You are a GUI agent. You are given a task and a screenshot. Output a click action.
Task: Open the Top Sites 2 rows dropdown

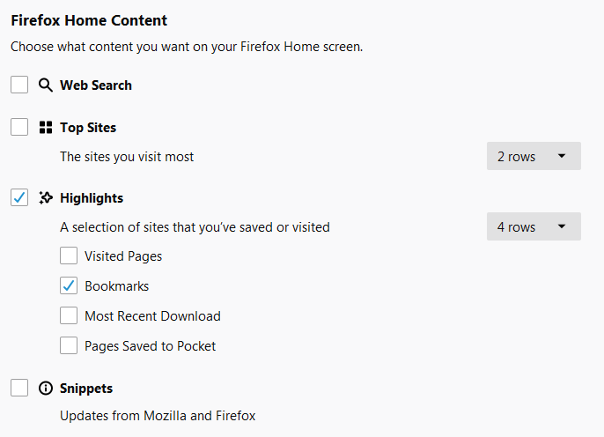pos(534,156)
